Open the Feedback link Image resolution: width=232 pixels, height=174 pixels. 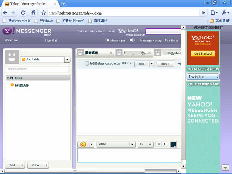pos(171,40)
